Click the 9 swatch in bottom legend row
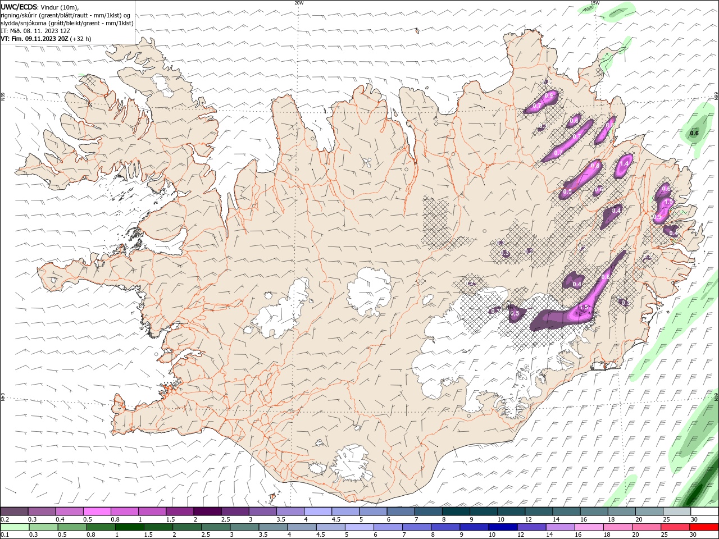This screenshot has height=539, width=719. [x=474, y=527]
